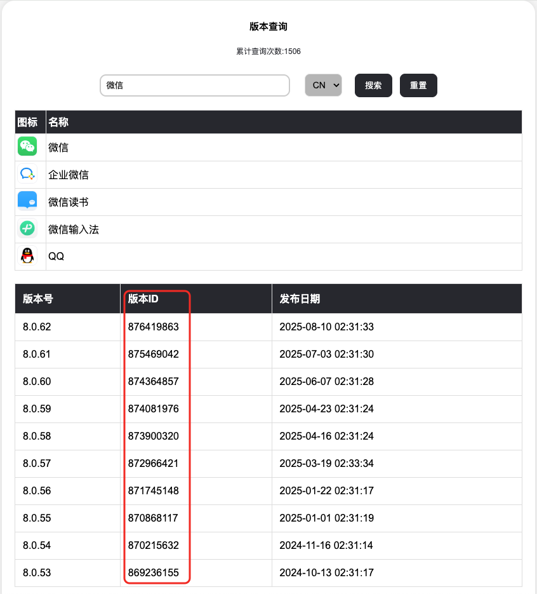
Task: Click release date 2025-04-23 02:31:24
Action: 327,408
